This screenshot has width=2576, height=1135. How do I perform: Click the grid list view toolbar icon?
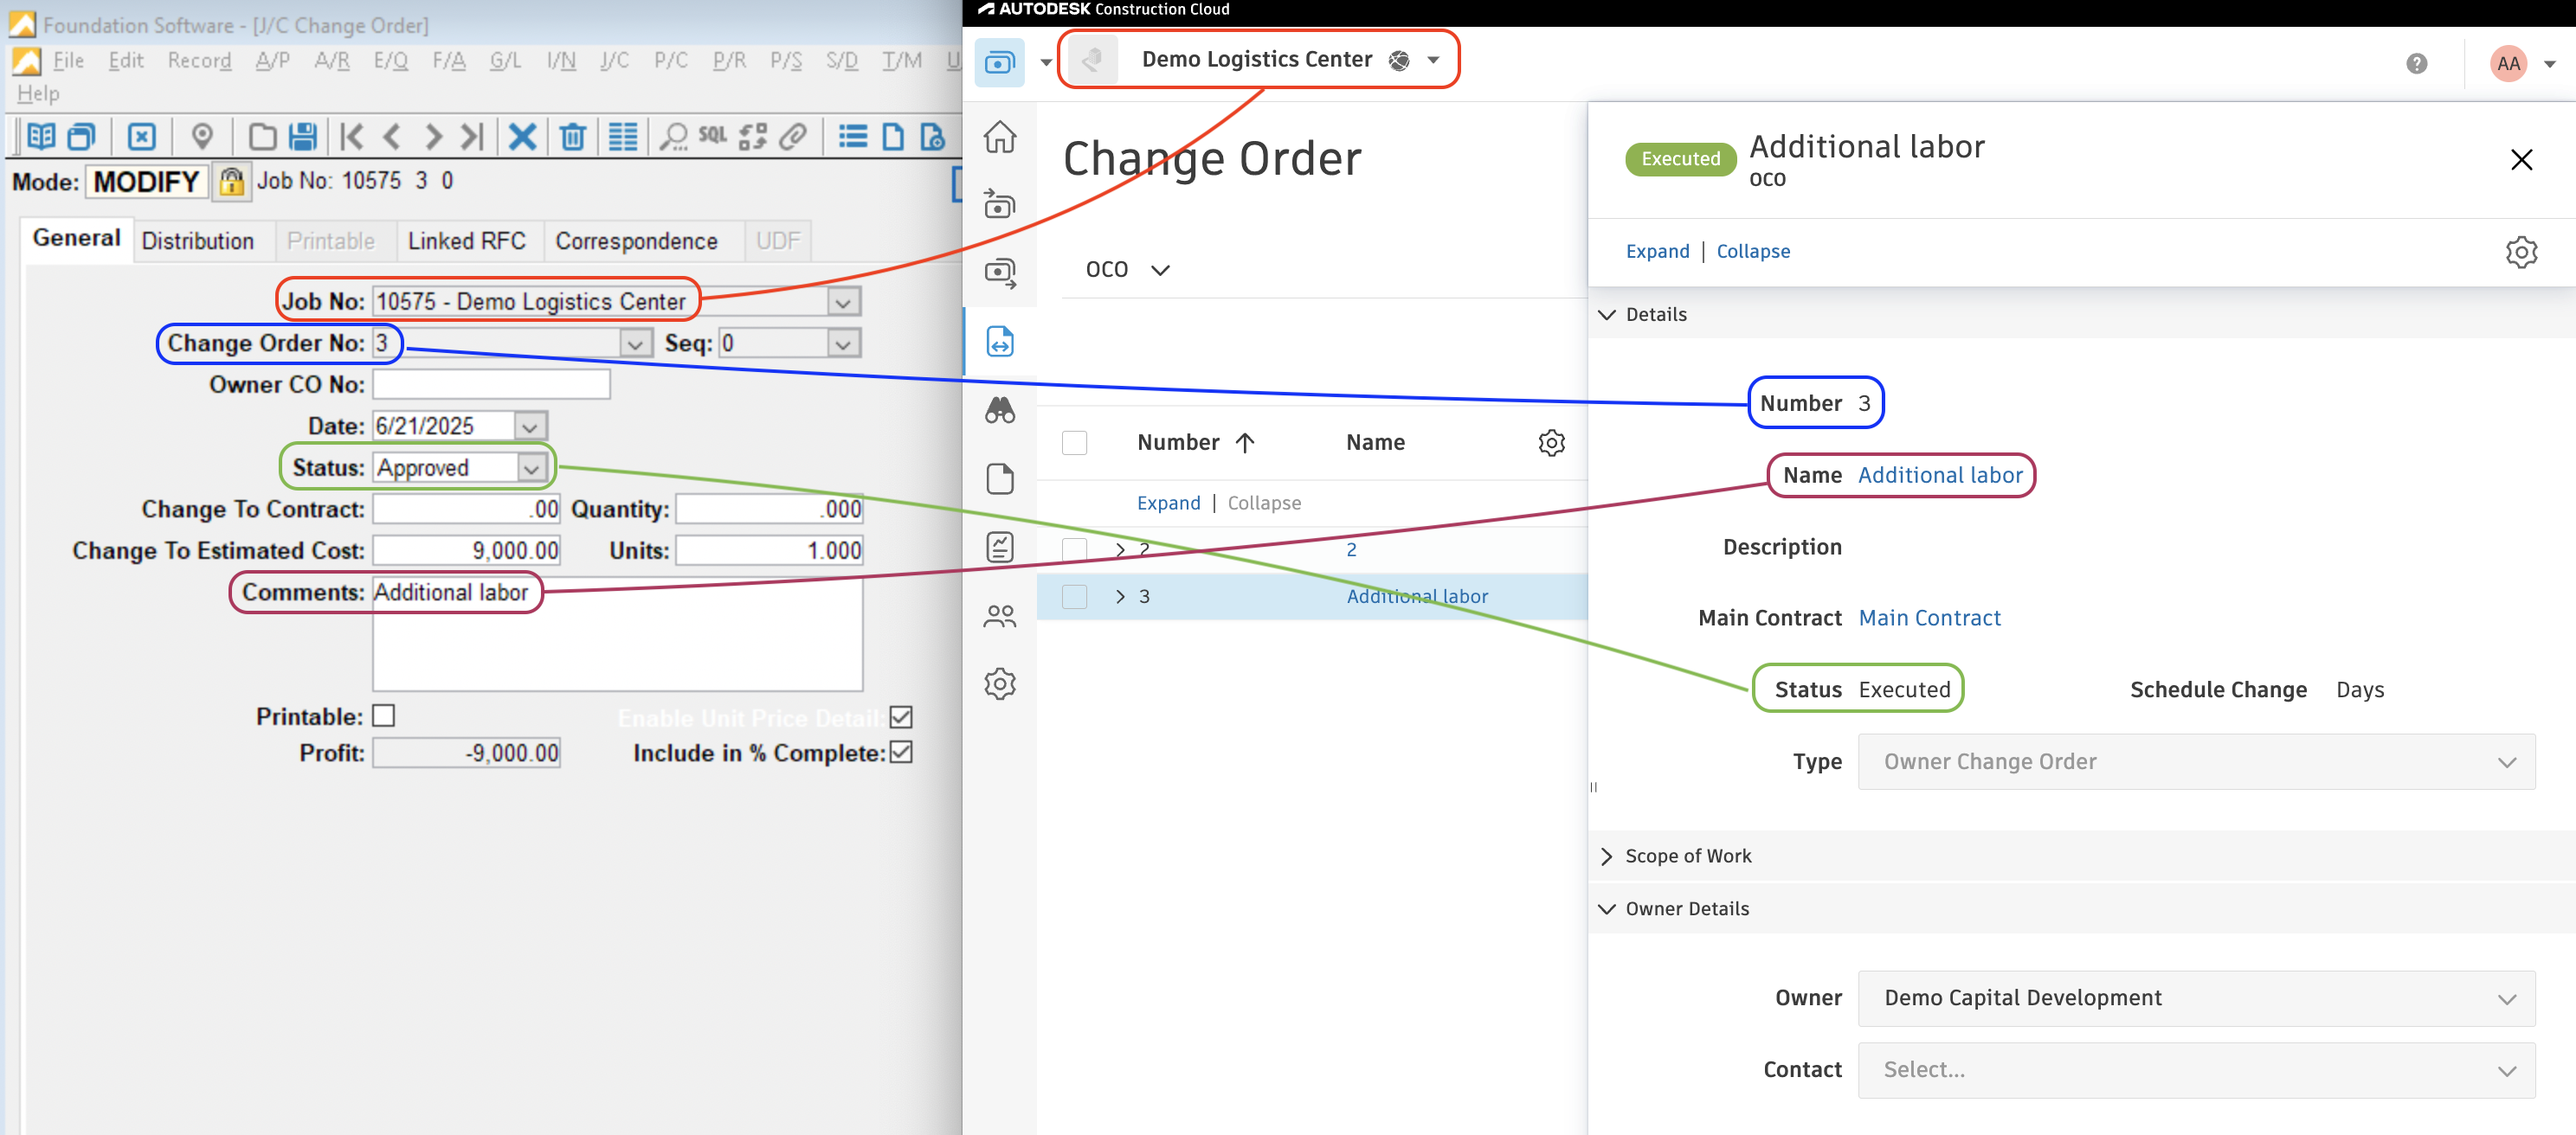(x=623, y=136)
